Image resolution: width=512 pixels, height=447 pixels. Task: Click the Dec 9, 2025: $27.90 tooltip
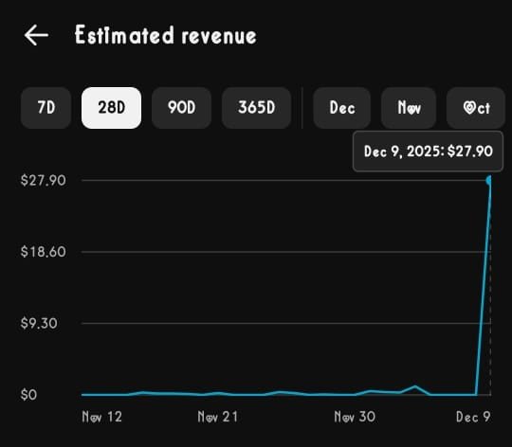click(428, 152)
